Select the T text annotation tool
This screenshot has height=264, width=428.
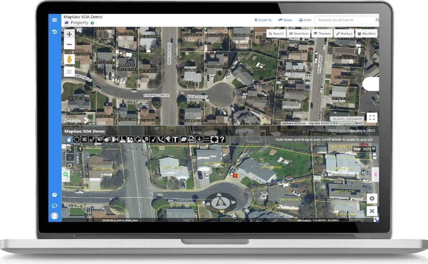click(x=175, y=139)
